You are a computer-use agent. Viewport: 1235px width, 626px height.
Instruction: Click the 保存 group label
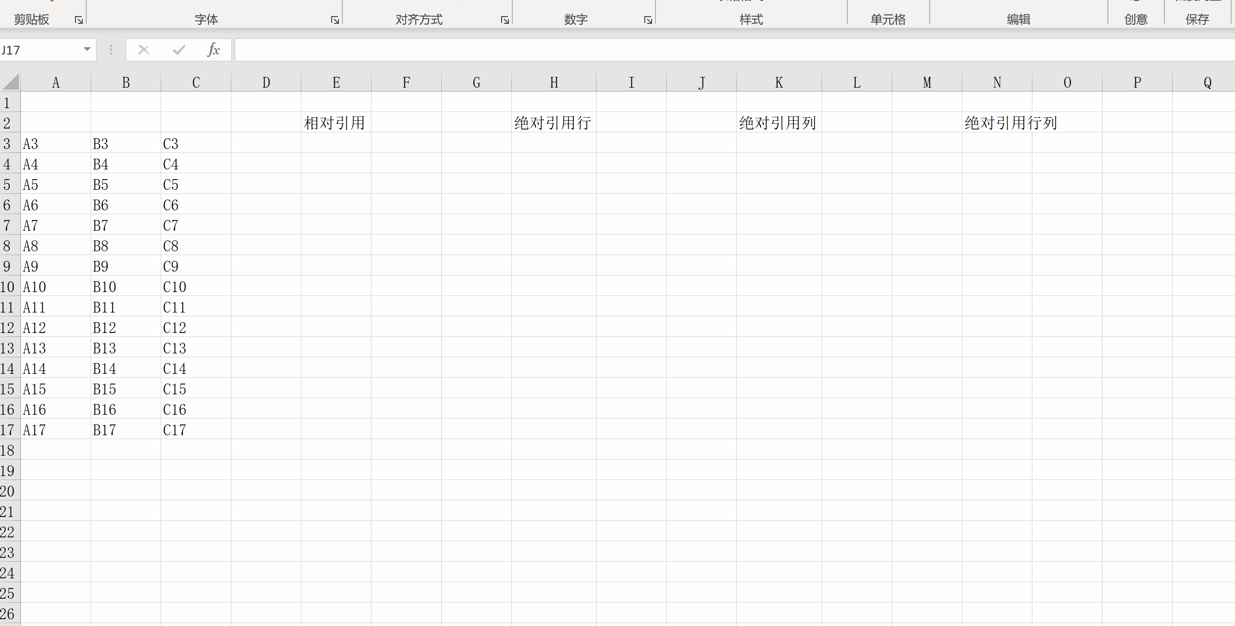[x=1198, y=19]
